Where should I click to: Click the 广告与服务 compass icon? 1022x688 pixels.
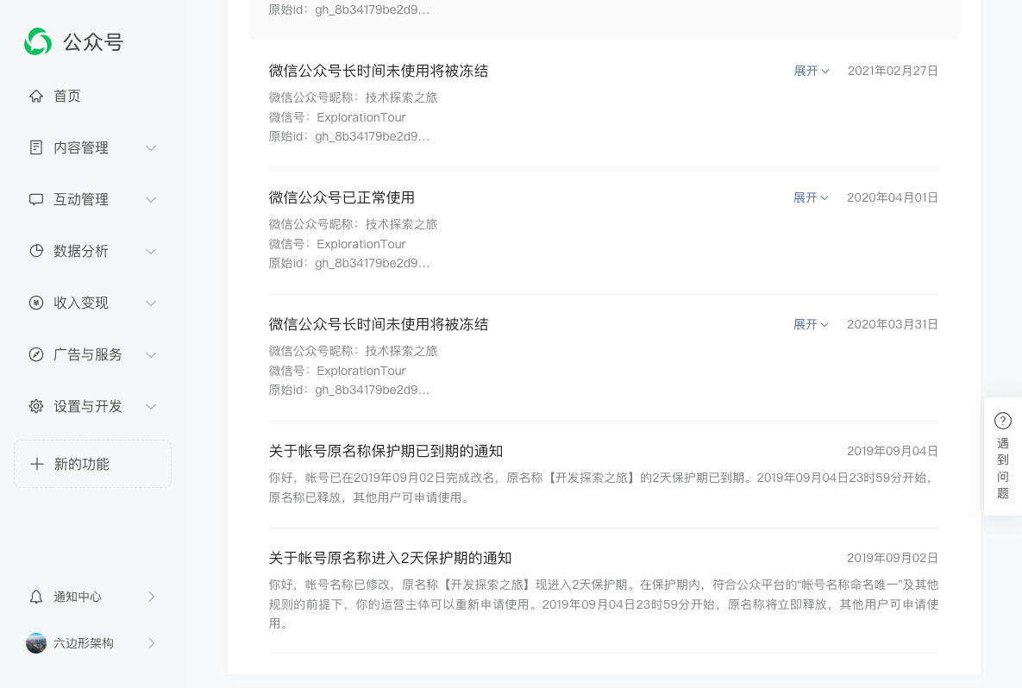coord(35,354)
